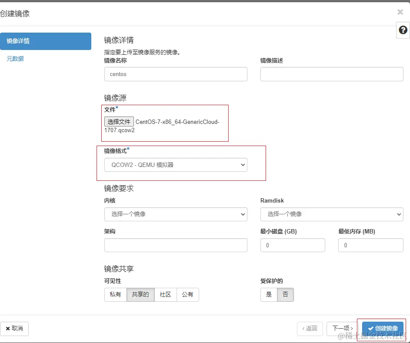Screen dimensions: 410x343
Task: Click the 镜像名称 input containing centos
Action: 176,74
